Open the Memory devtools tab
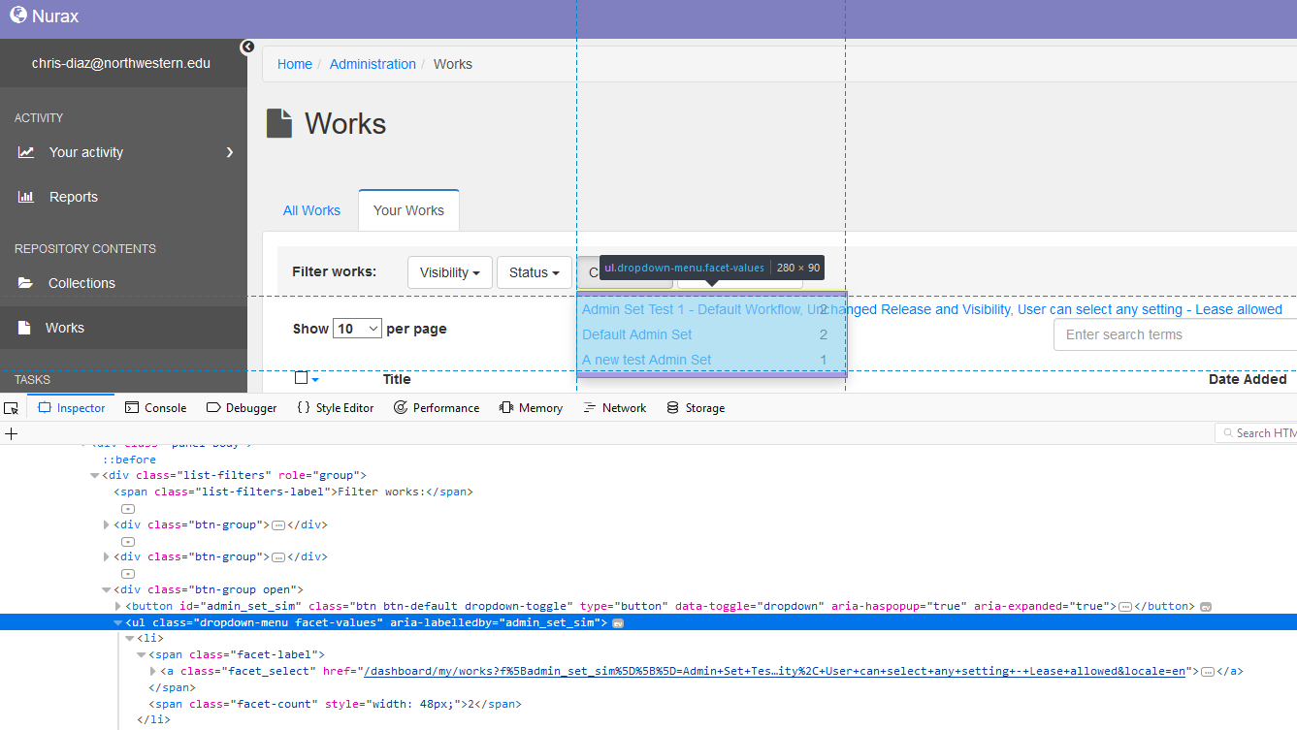 click(531, 408)
